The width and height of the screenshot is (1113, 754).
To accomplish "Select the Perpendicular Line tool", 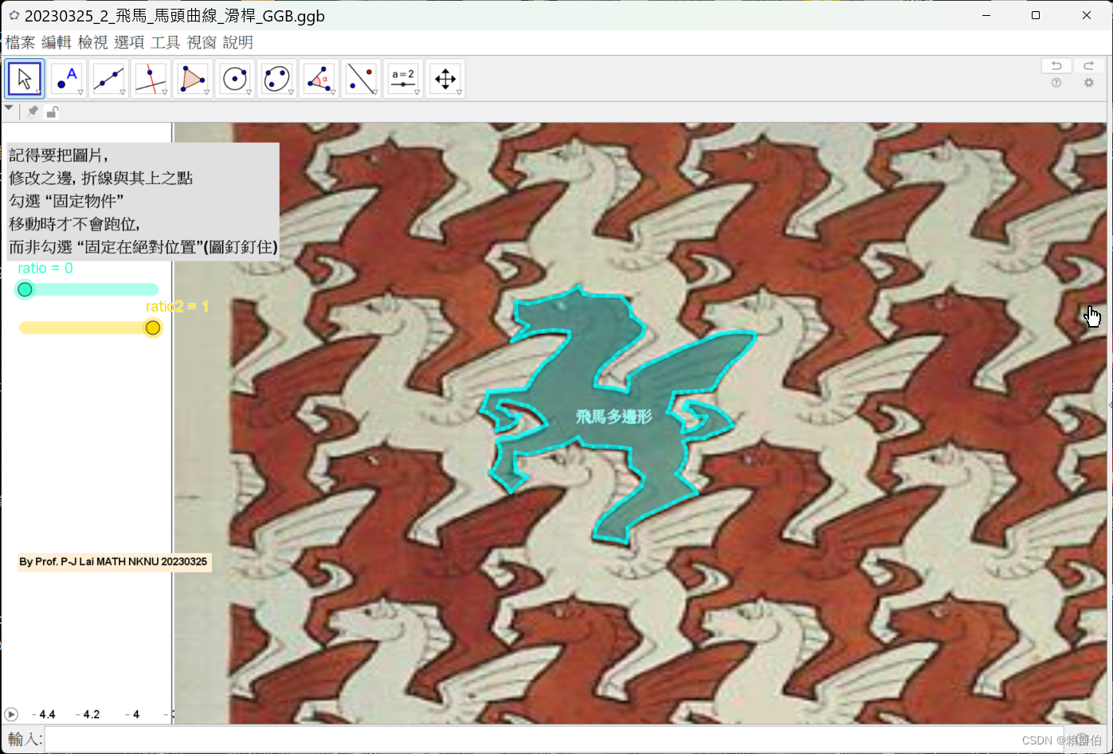I will point(151,79).
